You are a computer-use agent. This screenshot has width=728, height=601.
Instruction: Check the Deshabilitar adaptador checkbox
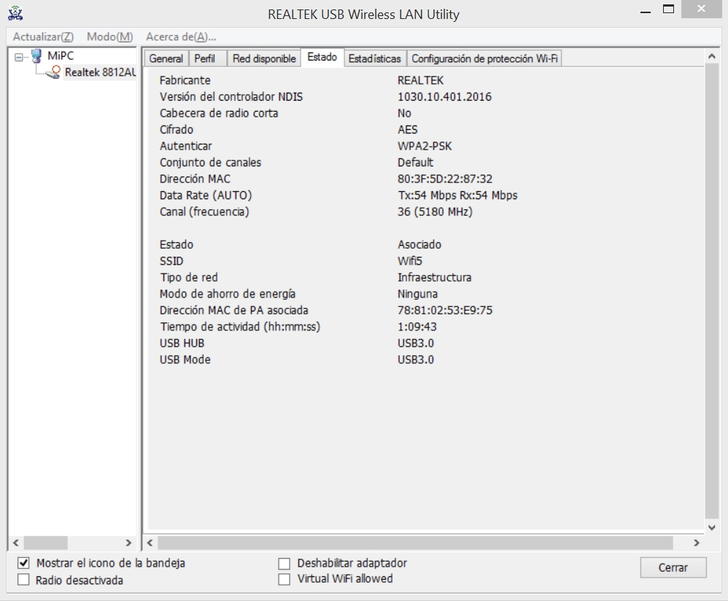(284, 563)
